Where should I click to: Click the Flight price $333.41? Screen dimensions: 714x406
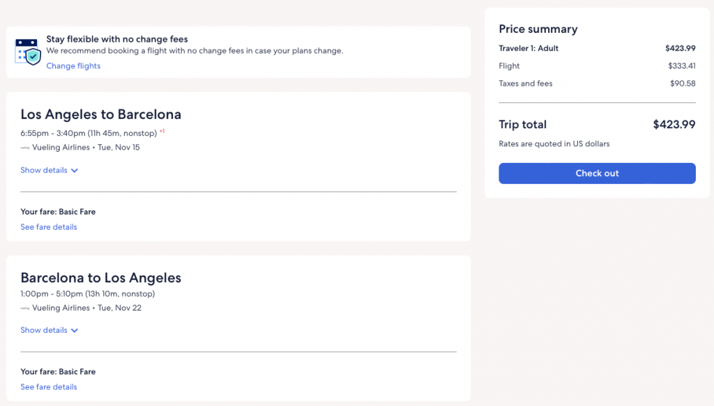pyautogui.click(x=681, y=66)
